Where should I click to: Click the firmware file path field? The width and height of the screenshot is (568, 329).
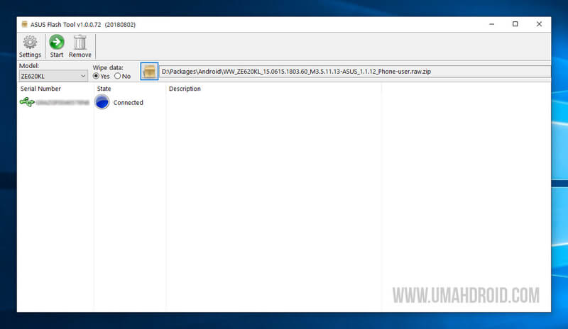355,72
